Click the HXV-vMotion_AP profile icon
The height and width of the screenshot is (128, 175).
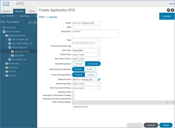click(x=10, y=59)
